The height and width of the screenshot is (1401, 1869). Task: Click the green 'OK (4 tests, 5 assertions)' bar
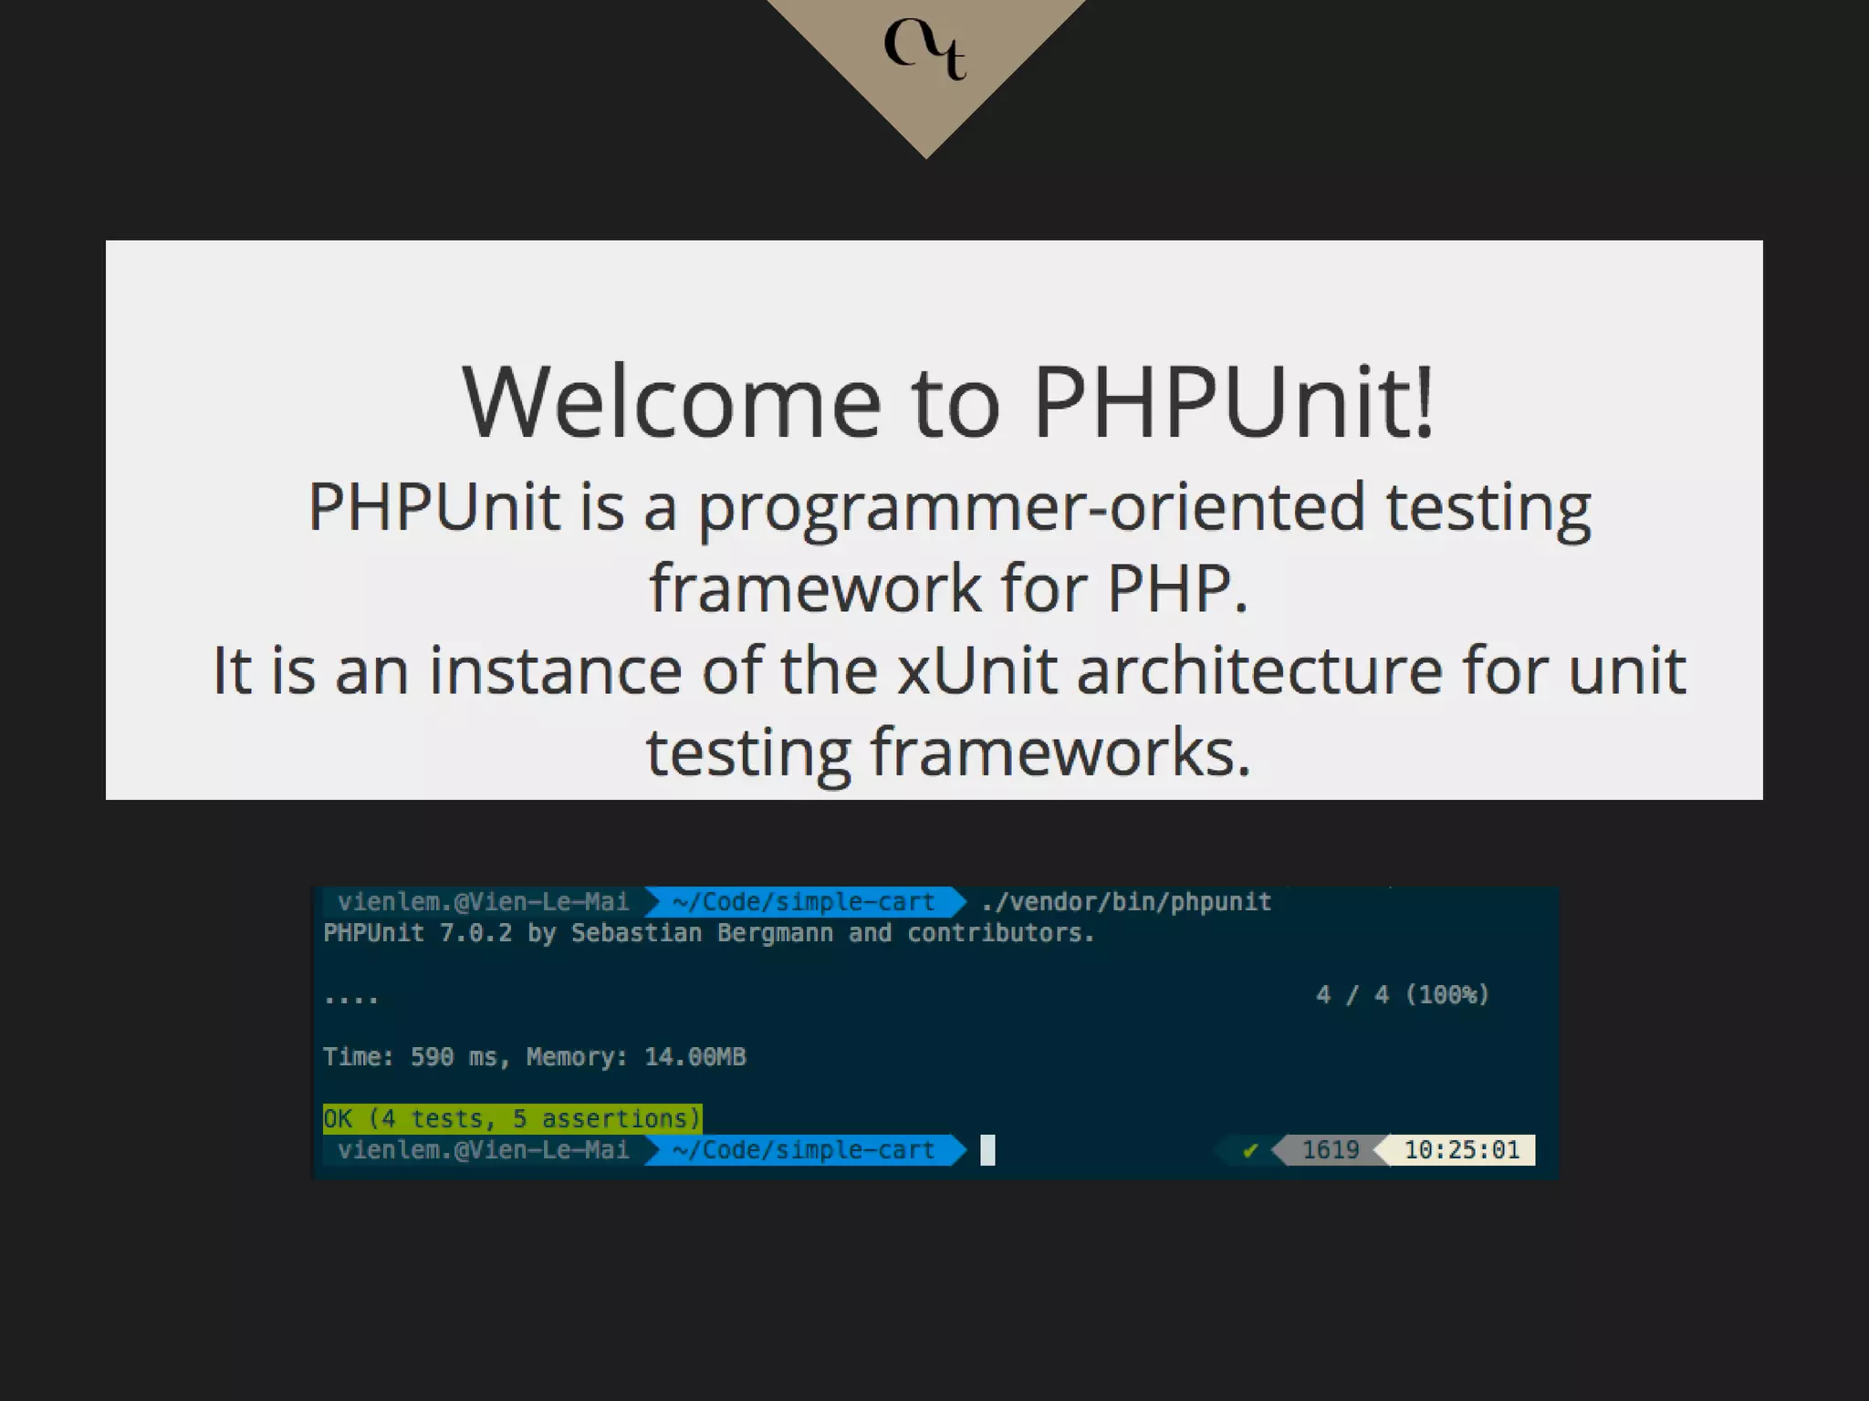pyautogui.click(x=512, y=1118)
